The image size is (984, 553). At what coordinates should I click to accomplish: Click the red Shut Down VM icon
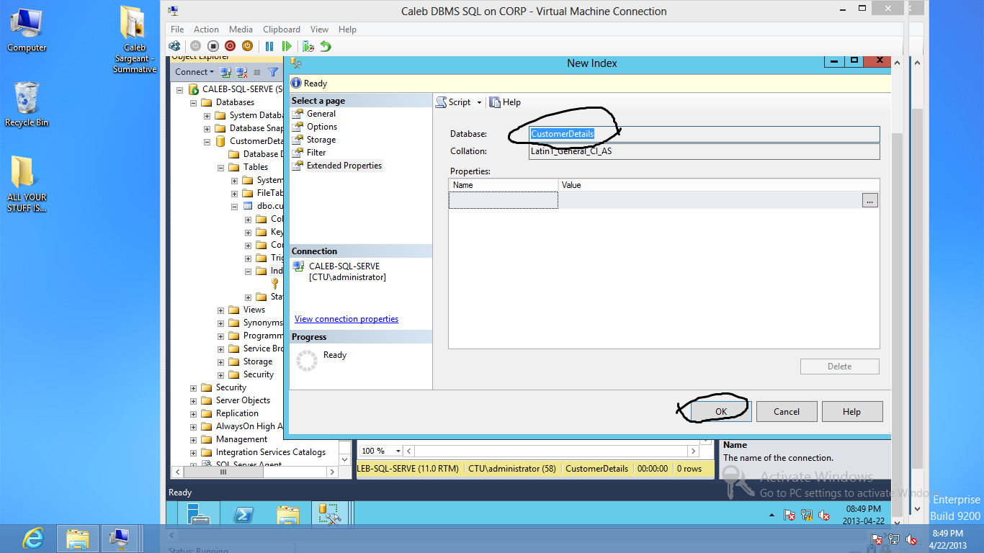[x=230, y=46]
